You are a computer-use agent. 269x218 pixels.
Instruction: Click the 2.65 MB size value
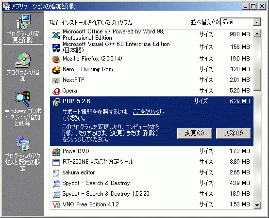pyautogui.click(x=240, y=172)
